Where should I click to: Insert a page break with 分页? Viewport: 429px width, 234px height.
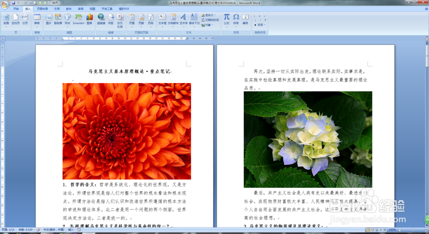pyautogui.click(x=25, y=19)
